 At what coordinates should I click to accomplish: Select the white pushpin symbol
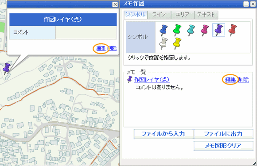(164, 43)
